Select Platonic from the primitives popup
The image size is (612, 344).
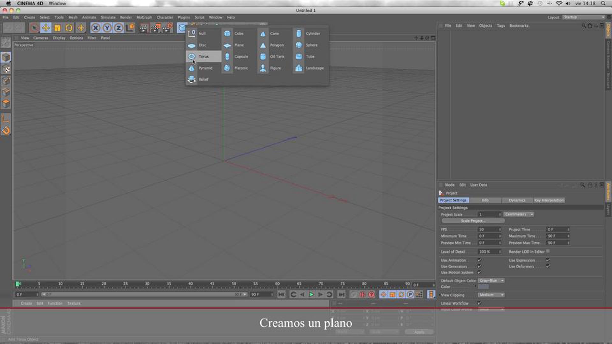pyautogui.click(x=236, y=68)
